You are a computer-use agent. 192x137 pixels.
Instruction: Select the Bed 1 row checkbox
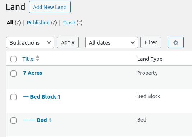point(13,120)
